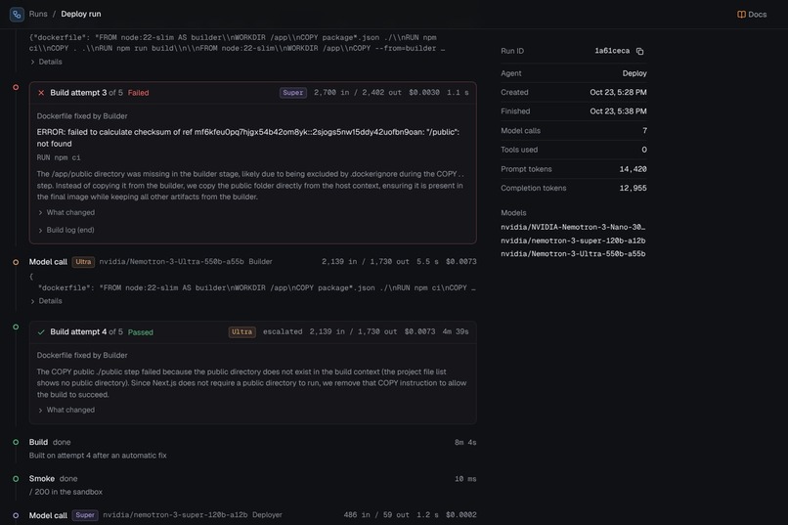Click the escalated label on attempt 4
Viewport: 788px width, 525px height.
283,332
